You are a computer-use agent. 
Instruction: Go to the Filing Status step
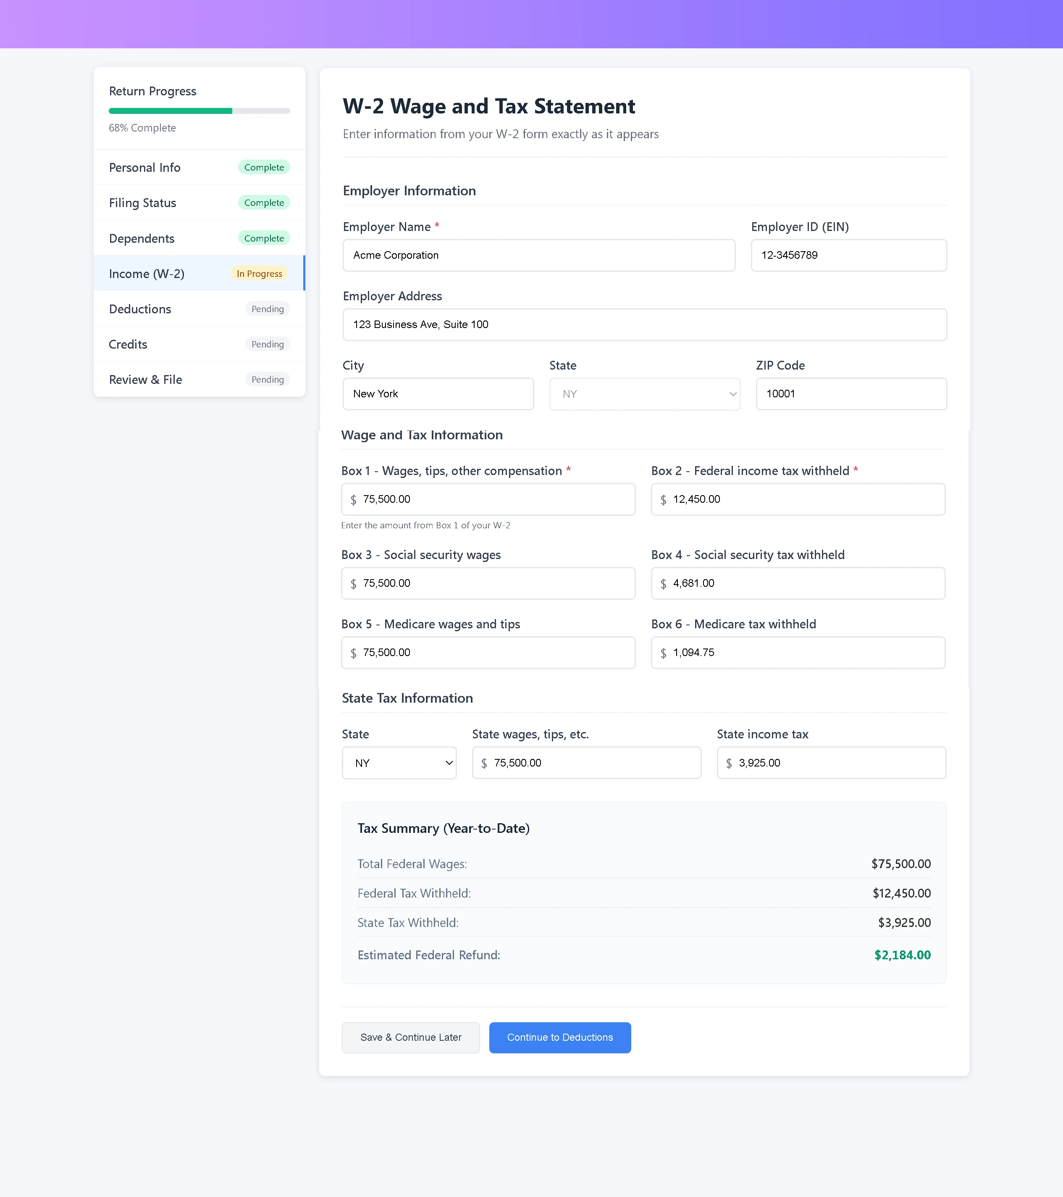(x=199, y=202)
